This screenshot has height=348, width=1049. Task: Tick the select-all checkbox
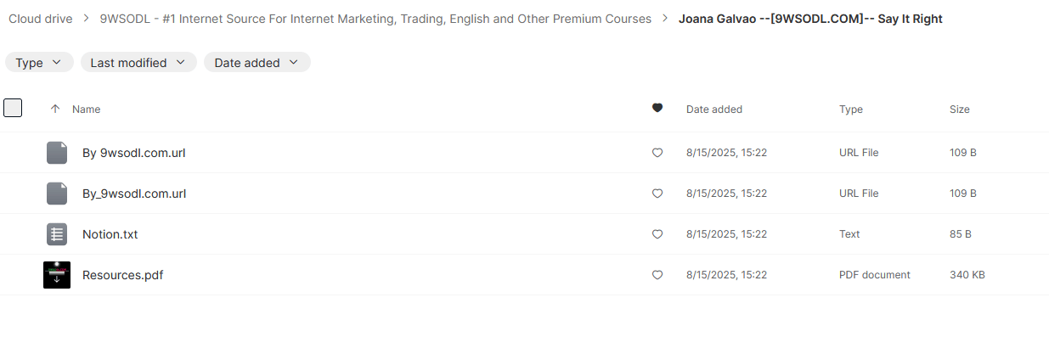(13, 108)
